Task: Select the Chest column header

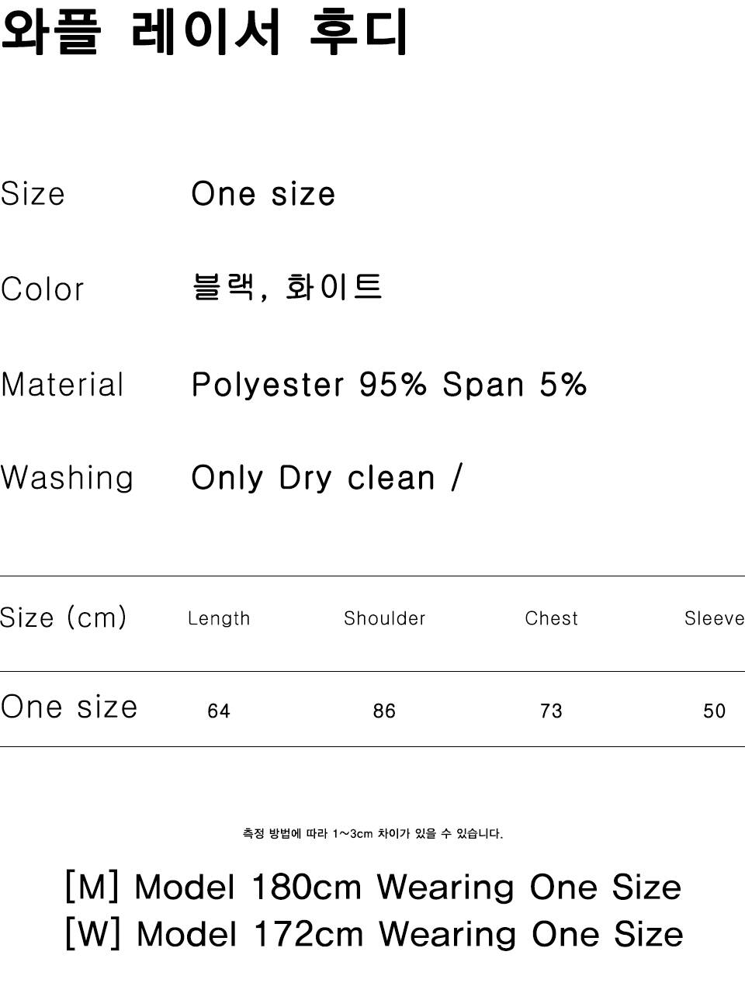Action: (x=551, y=618)
